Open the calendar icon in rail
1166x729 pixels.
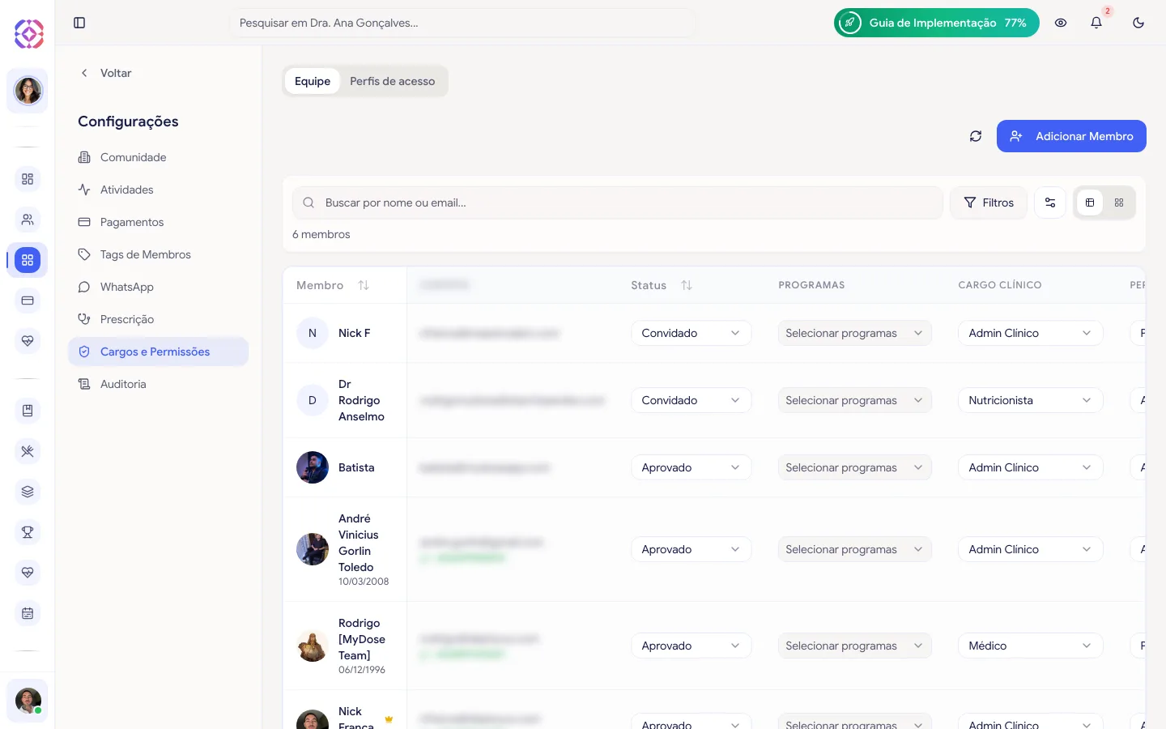coord(28,613)
